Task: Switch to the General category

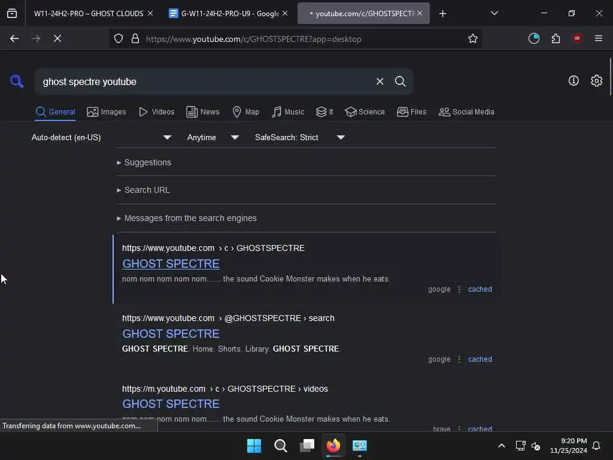Action: (55, 112)
